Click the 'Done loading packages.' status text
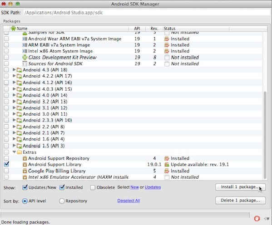 coord(25,222)
